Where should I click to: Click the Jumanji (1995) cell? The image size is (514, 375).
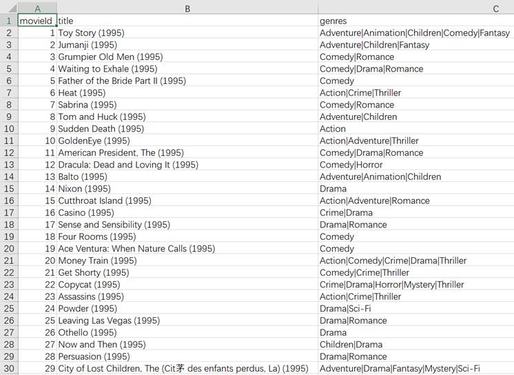[187, 45]
